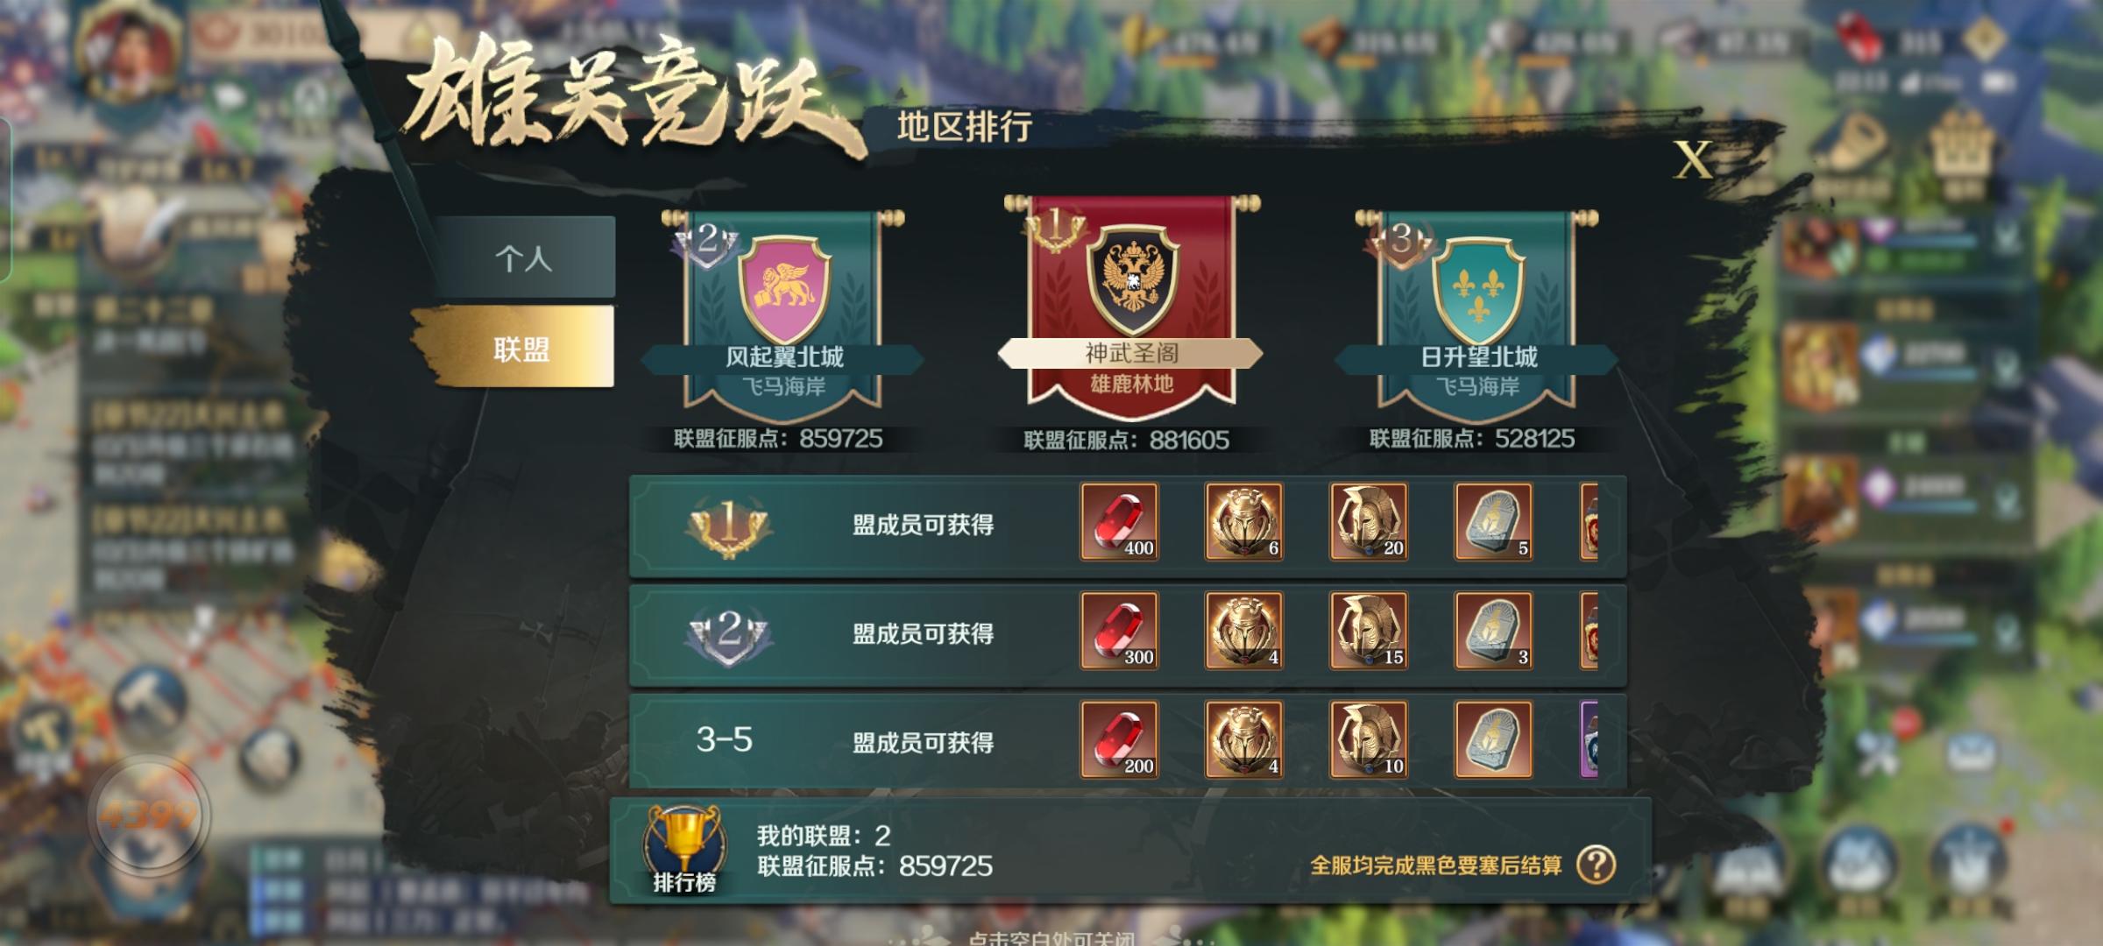2103x946 pixels.
Task: Select the stone tablet reward showing 3
Action: (x=1493, y=631)
